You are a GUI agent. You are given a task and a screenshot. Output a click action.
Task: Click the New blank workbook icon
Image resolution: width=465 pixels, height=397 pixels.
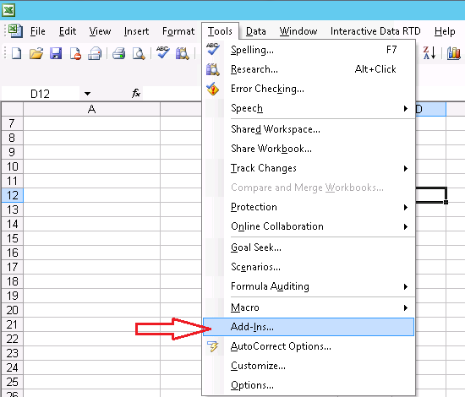[16, 53]
